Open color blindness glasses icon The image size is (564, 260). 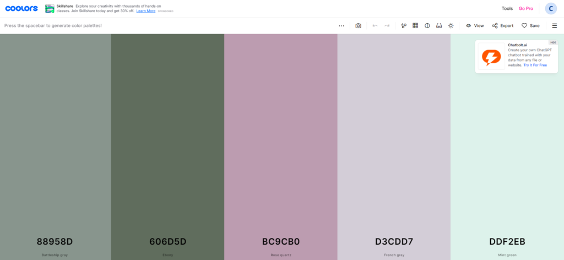(439, 26)
